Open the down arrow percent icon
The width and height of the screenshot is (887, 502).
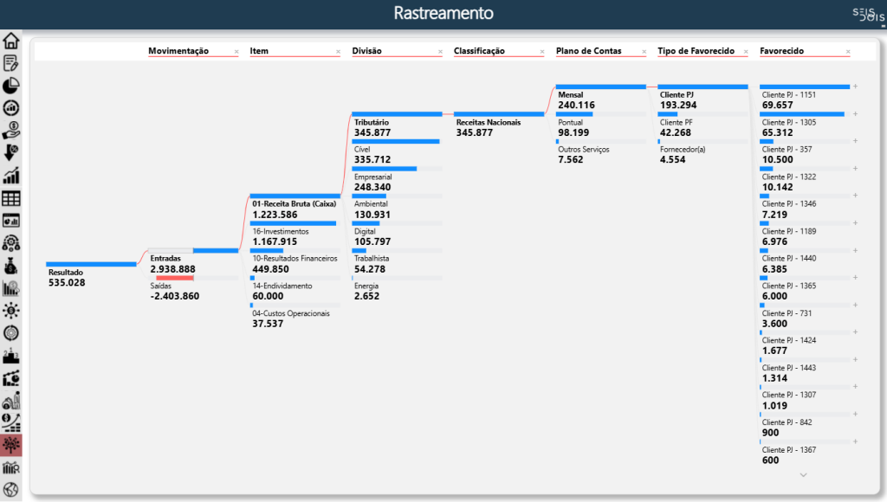coord(11,153)
